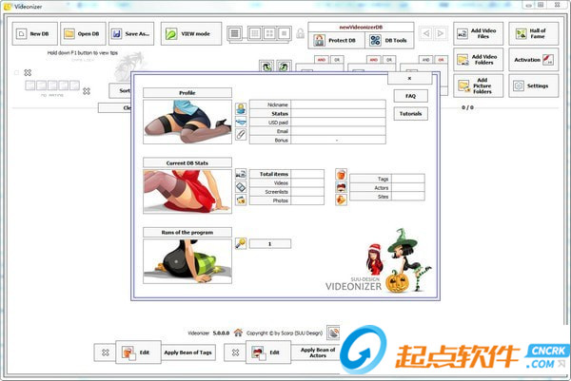Select the four-tile grid layout icon
Screen dimensions: 571x381
coord(269,34)
